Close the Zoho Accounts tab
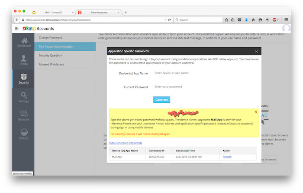The image size is (303, 193). tap(119, 13)
